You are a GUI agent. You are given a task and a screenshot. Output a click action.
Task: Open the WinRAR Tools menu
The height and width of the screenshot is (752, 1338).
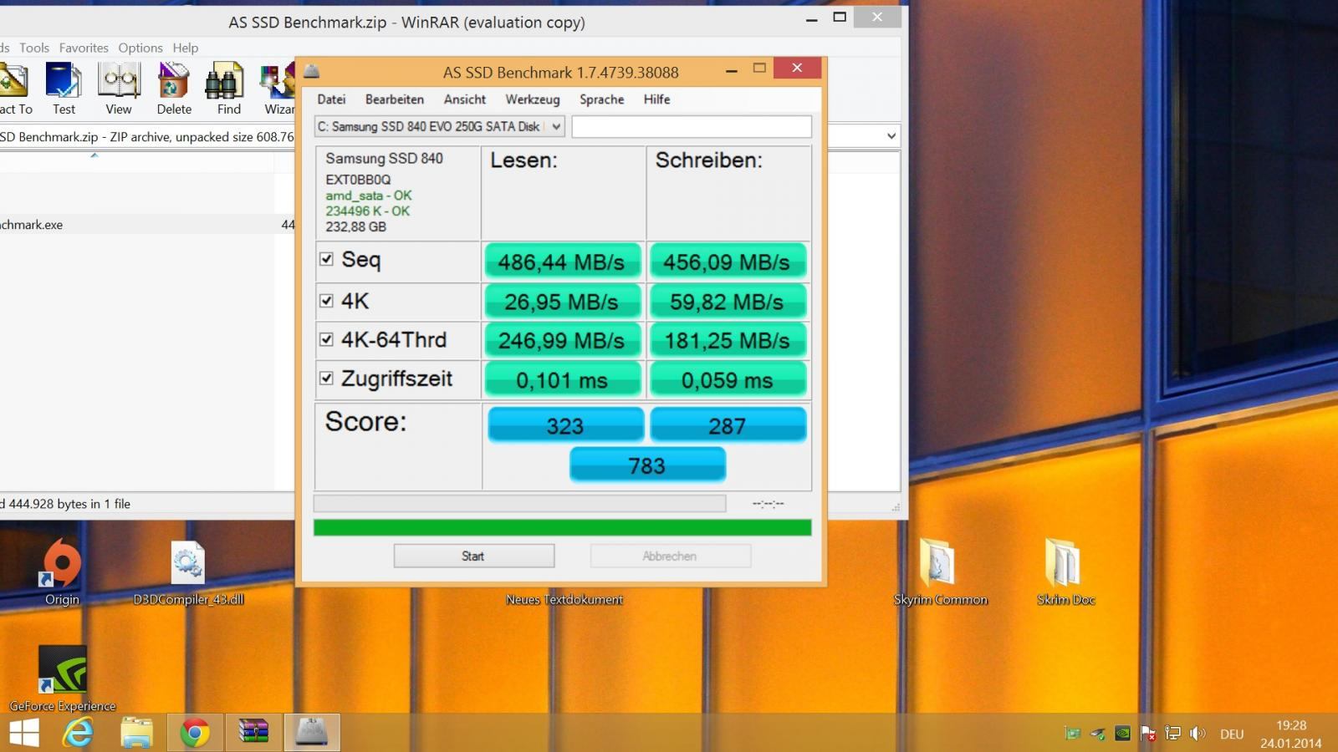34,48
